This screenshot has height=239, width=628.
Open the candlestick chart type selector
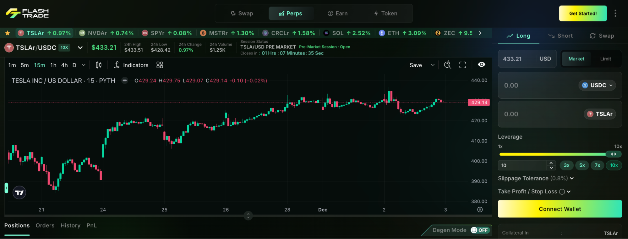pyautogui.click(x=99, y=65)
